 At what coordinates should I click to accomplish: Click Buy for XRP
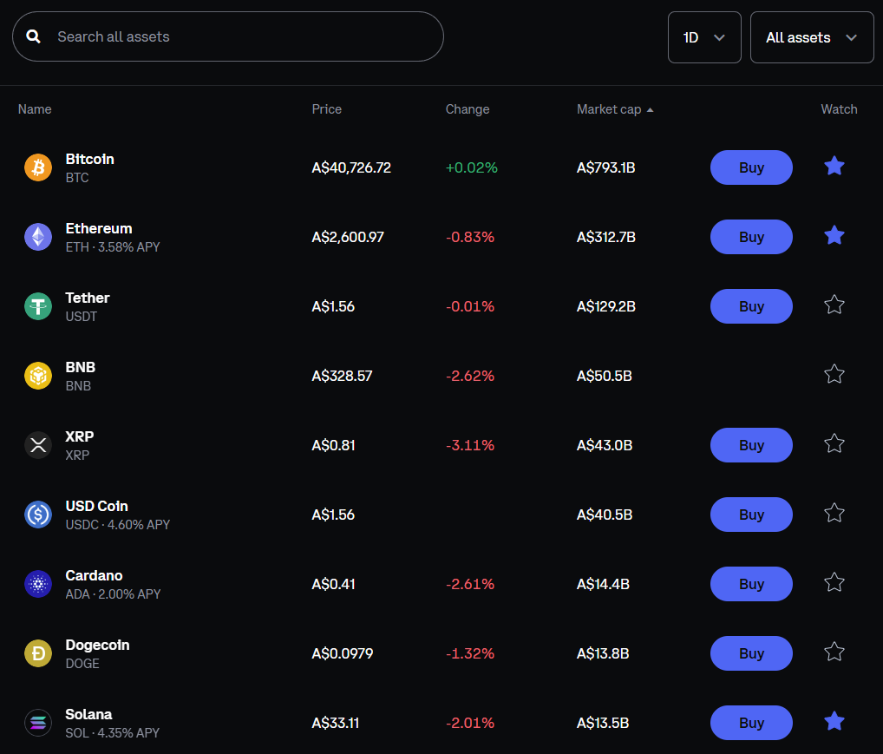(x=751, y=445)
